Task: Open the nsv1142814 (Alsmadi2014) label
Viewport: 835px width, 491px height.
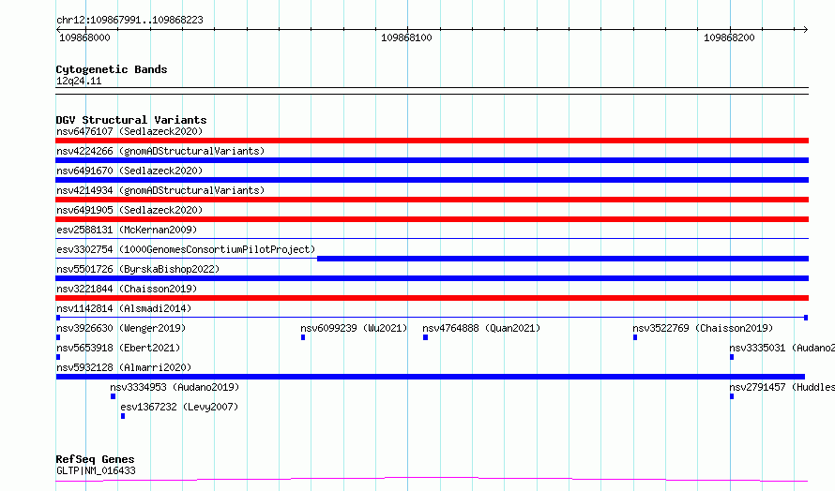Action: pos(124,308)
